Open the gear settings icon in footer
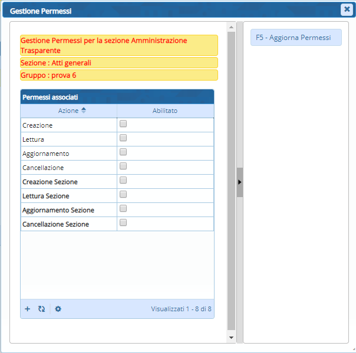 point(58,308)
